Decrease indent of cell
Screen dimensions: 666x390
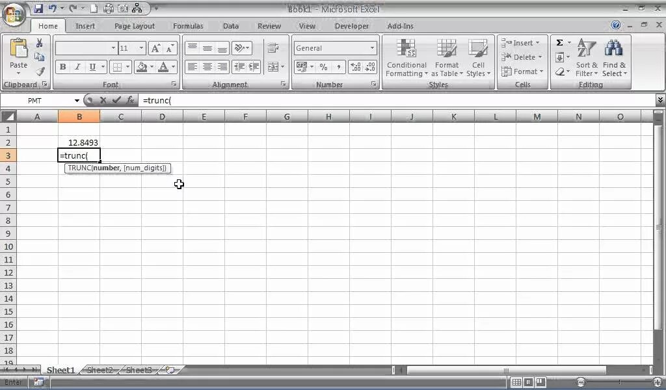click(239, 67)
